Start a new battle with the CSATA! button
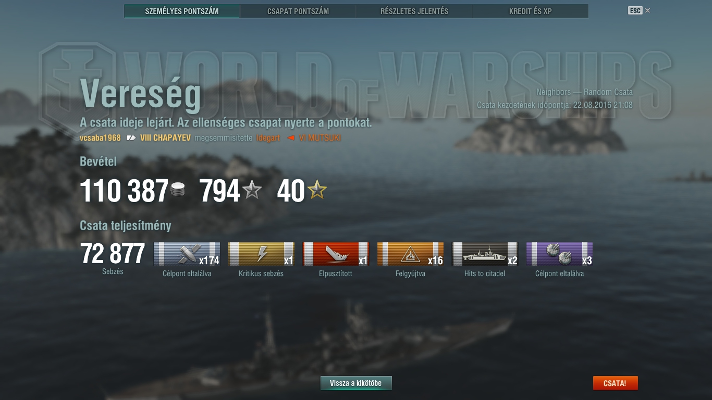 pyautogui.click(x=615, y=383)
